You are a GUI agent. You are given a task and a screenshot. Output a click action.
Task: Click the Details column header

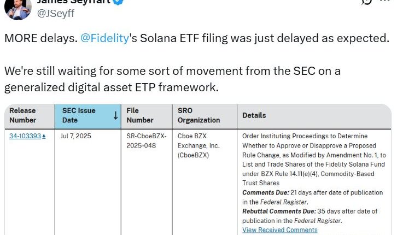[254, 115]
